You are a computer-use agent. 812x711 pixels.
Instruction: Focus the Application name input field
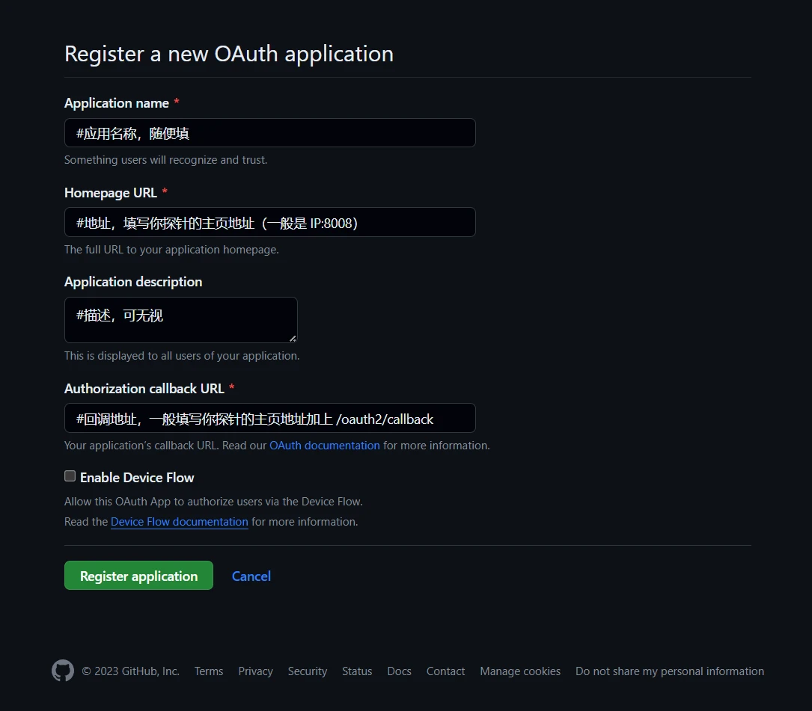click(269, 133)
